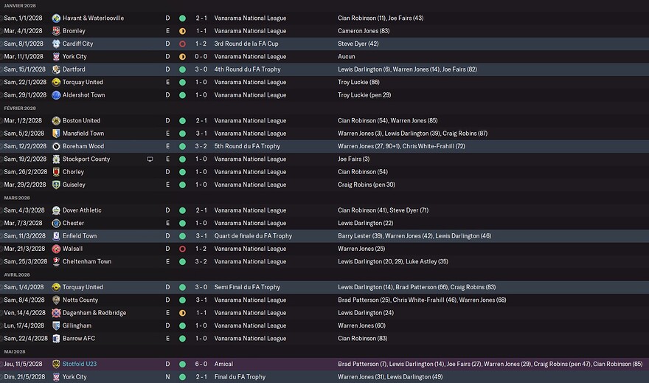The width and height of the screenshot is (649, 383).
Task: Select 5th Round du FA Trophy competition
Action: [247, 146]
